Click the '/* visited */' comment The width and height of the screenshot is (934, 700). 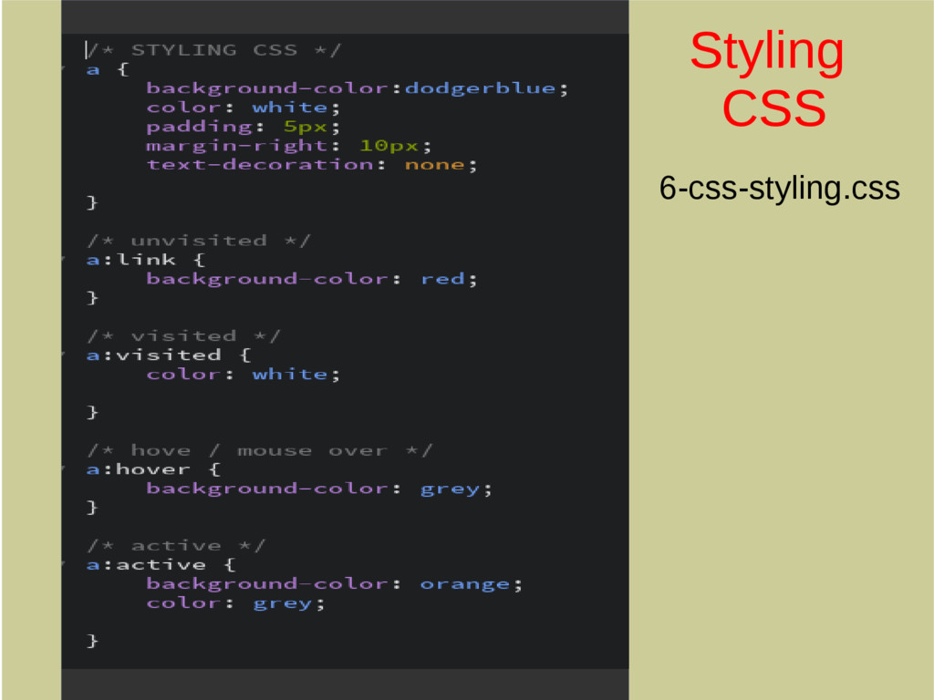coord(183,335)
